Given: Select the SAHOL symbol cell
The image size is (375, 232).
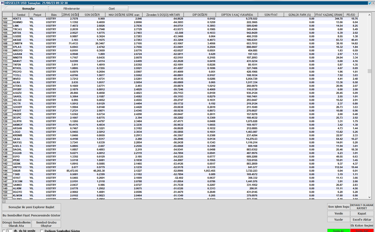Looking at the screenshot, I should [x=21, y=96].
